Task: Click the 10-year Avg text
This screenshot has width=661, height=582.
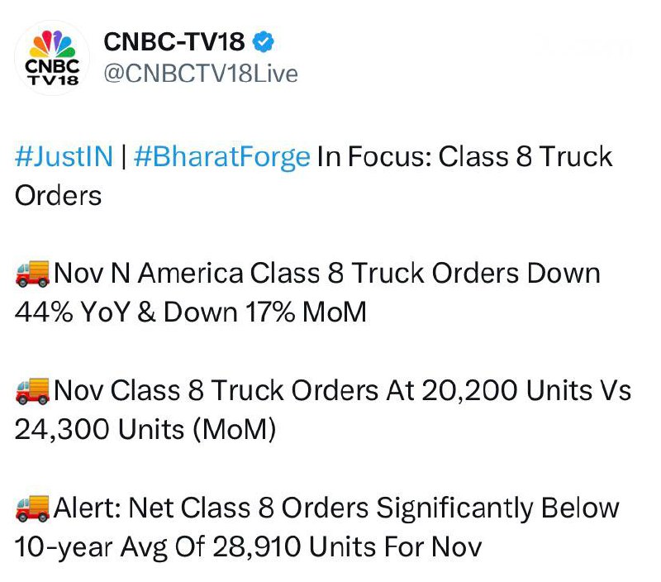Action: click(112, 546)
